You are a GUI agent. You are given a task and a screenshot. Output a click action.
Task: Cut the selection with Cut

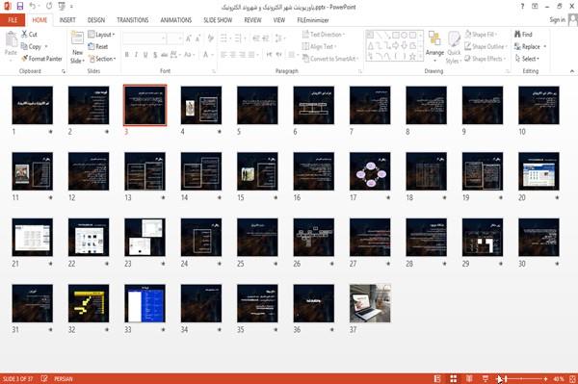pyautogui.click(x=29, y=35)
